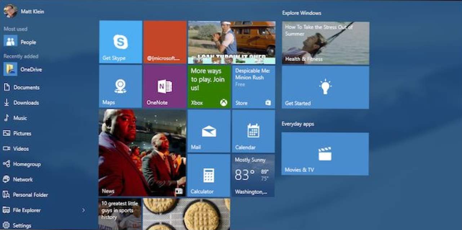Viewport: 462px width, 230px height.
Task: Open the Matt Klein user account menu
Action: pyautogui.click(x=24, y=11)
